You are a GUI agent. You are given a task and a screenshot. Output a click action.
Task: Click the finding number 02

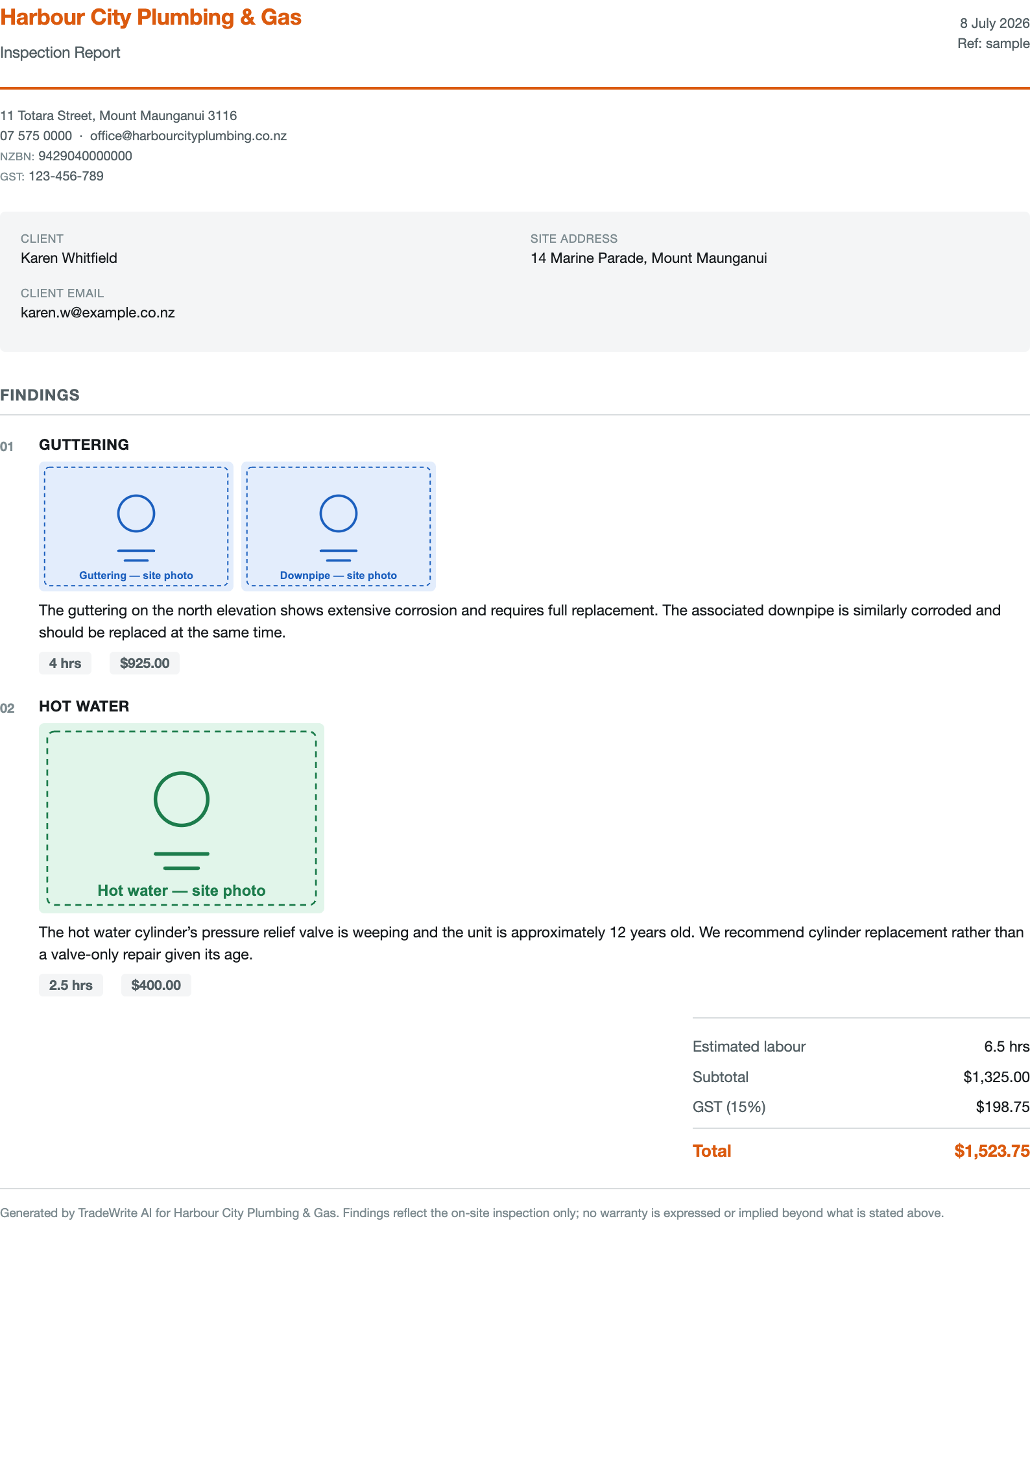(x=7, y=708)
